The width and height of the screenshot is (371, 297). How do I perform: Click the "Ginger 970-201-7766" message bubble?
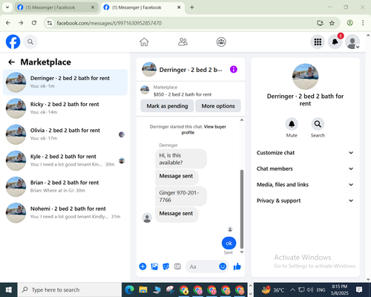pyautogui.click(x=181, y=196)
